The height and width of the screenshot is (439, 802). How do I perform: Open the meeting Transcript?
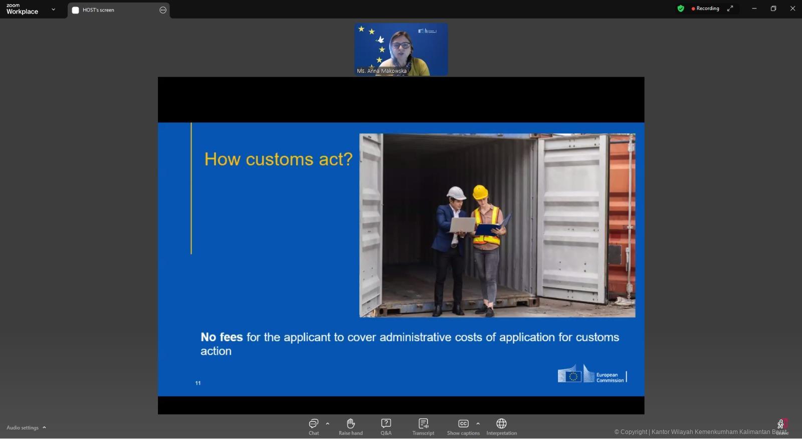423,426
